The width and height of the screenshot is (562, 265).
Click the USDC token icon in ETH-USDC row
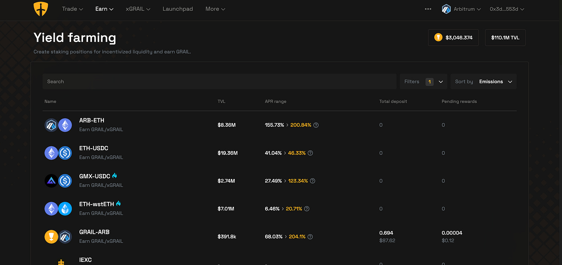65,153
